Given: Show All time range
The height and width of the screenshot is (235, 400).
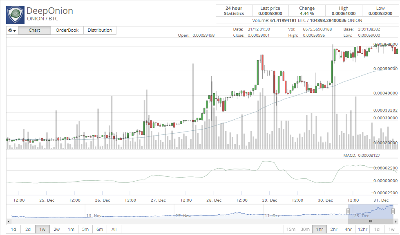Looking at the screenshot, I should click(114, 229).
